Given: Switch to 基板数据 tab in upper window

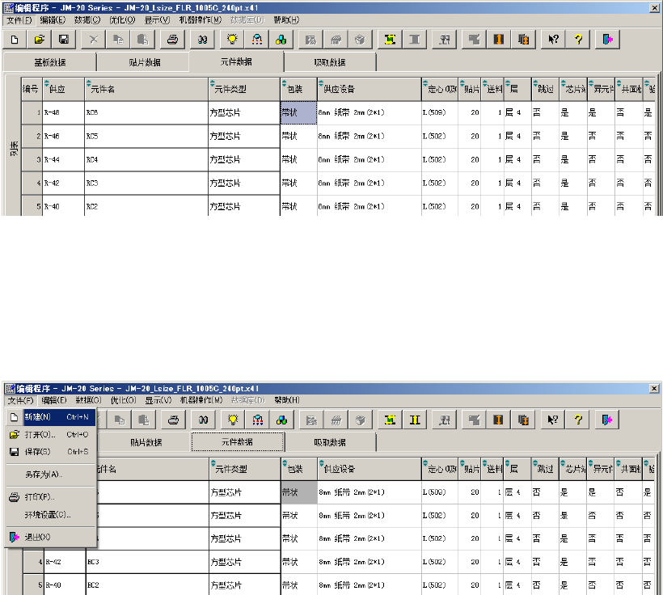Looking at the screenshot, I should pos(49,62).
